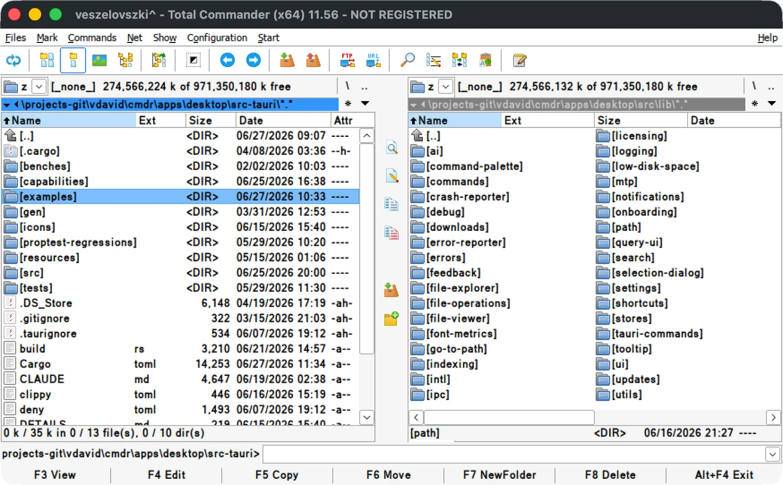Select the CLAUDE md file row
Screen dimensions: 783x485
(180, 379)
